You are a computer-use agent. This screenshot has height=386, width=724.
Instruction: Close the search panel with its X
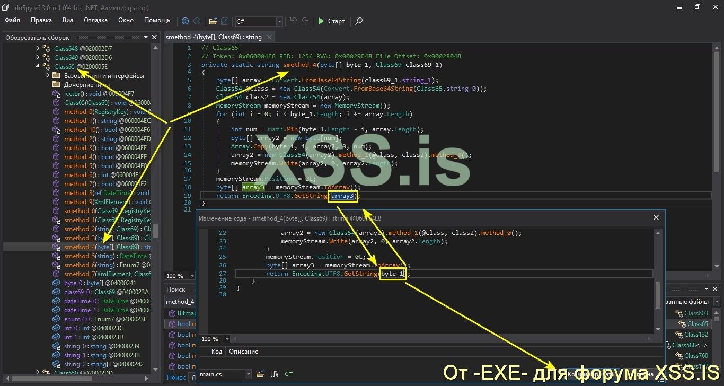click(715, 289)
